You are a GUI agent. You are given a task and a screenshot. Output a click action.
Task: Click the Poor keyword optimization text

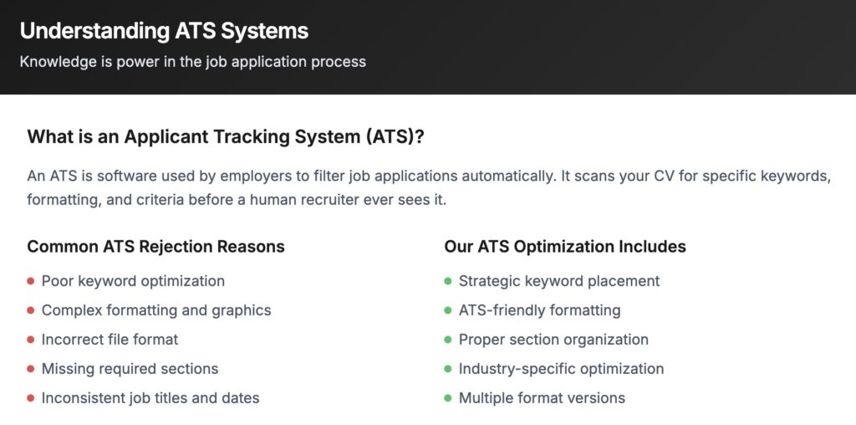tap(133, 281)
